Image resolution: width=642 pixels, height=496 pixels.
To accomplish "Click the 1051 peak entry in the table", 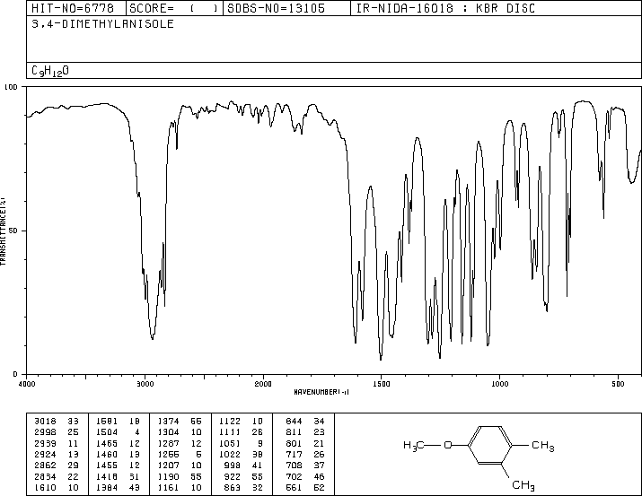I will [242, 444].
